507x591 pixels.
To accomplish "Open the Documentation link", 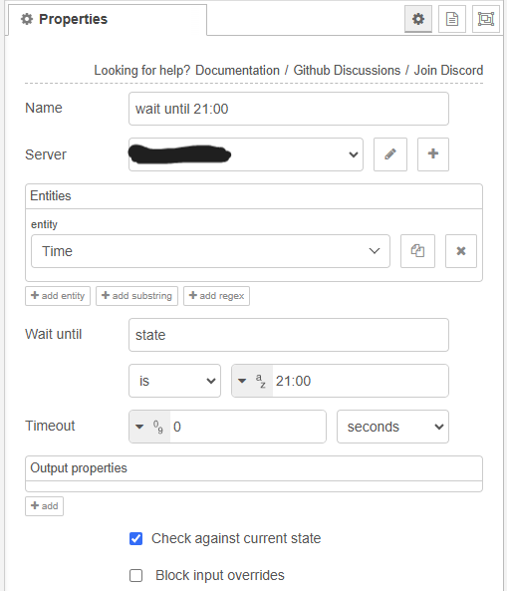I will point(237,71).
